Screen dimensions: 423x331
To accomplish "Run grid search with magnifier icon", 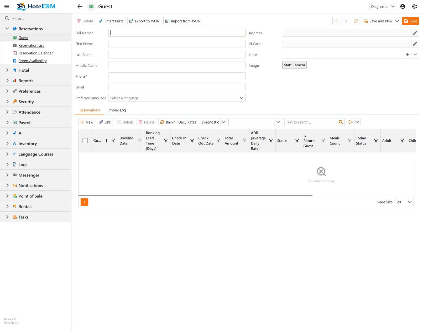I will tap(341, 122).
